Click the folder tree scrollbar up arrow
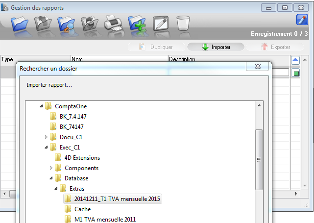This screenshot has height=223, width=314. click(x=259, y=105)
